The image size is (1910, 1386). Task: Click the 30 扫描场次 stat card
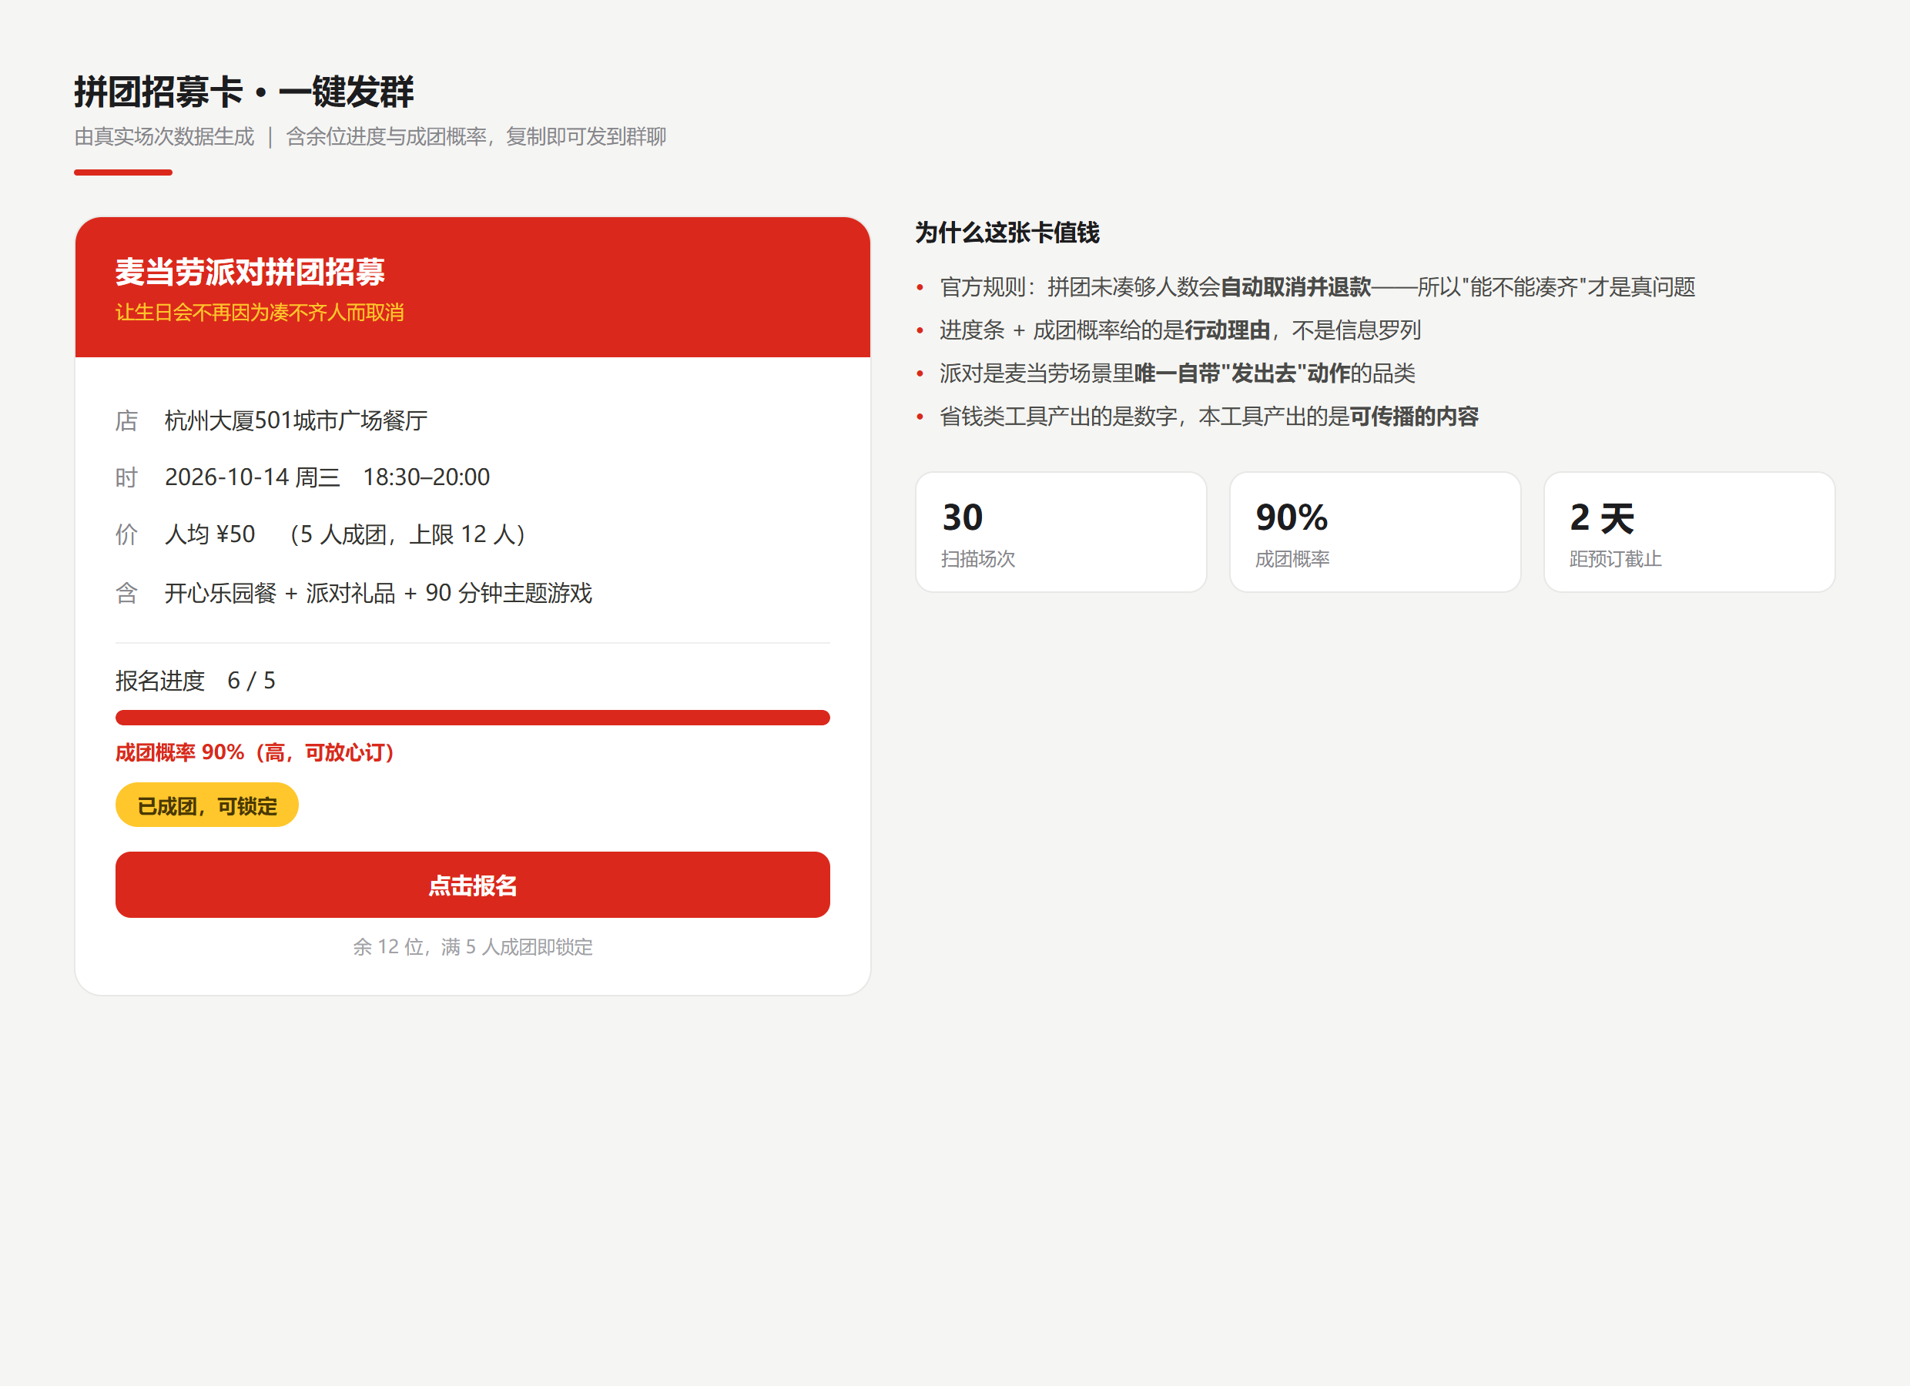(1061, 532)
